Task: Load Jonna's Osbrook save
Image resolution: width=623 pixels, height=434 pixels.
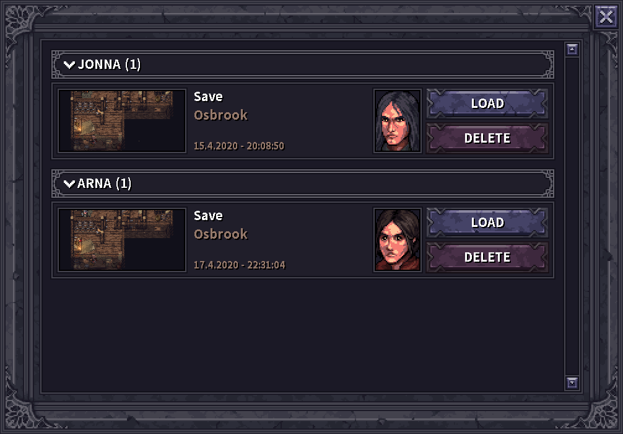Action: tap(487, 104)
